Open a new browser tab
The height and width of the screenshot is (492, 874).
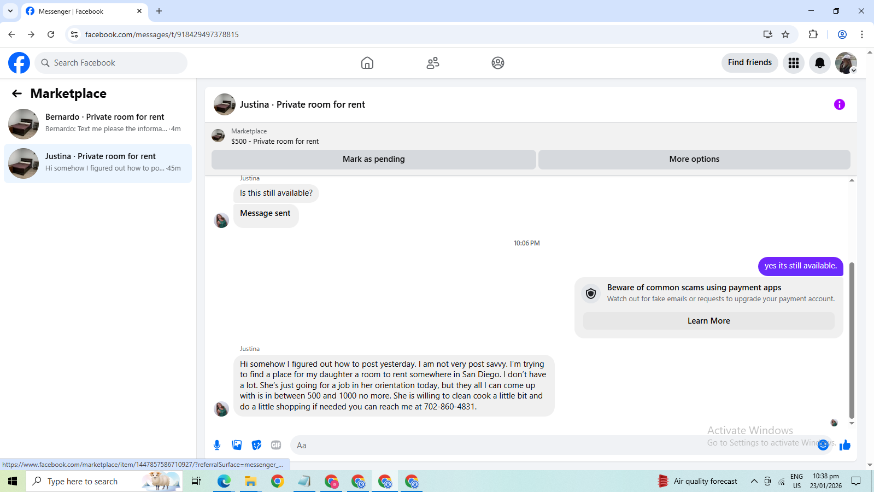click(159, 11)
